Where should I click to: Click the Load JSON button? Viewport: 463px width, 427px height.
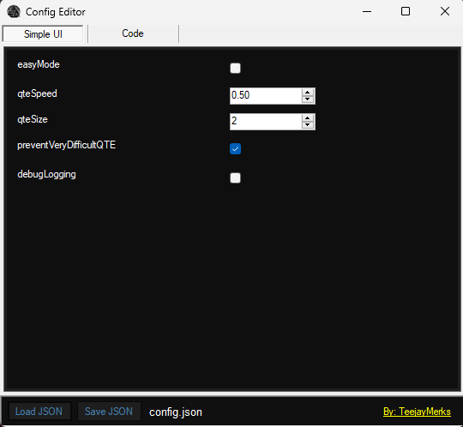pyautogui.click(x=39, y=412)
